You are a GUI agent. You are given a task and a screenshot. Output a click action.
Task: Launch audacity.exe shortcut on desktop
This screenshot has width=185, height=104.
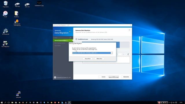click(x=17, y=23)
